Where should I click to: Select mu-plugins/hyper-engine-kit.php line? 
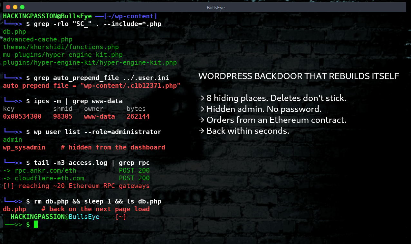(63, 55)
